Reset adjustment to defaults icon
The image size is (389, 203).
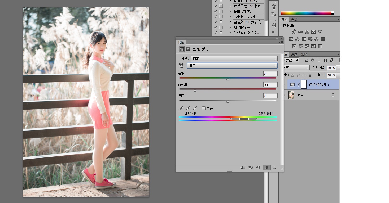coord(258,168)
